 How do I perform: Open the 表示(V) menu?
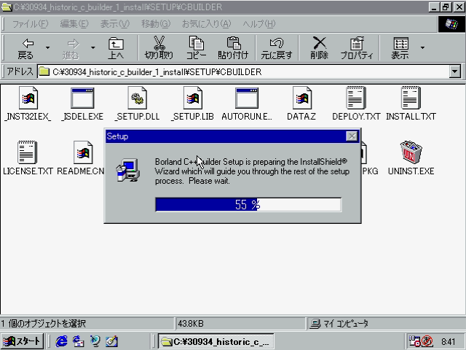click(115, 24)
